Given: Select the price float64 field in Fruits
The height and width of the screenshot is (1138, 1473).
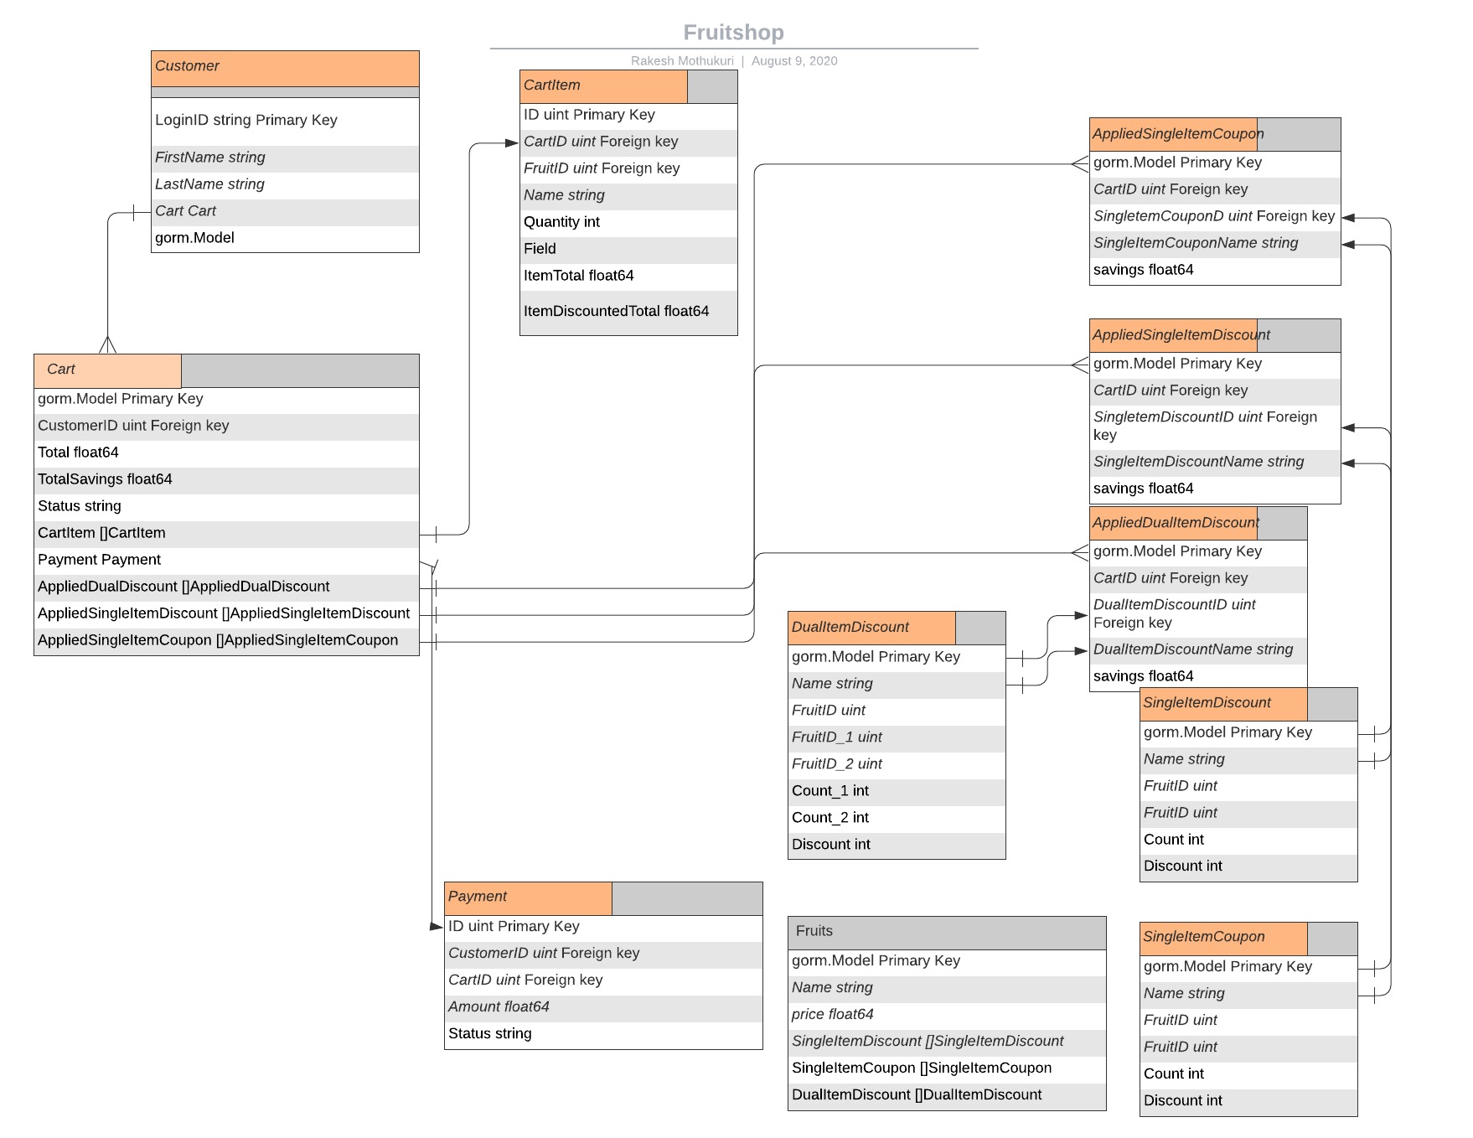Looking at the screenshot, I should point(832,1014).
